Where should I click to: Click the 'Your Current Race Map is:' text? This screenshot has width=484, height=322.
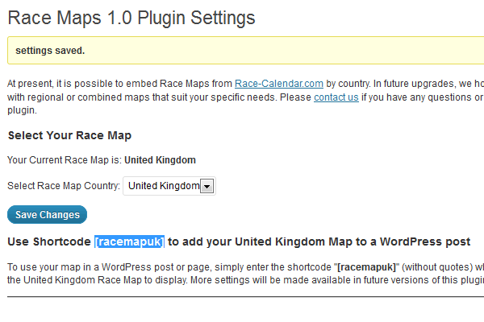[65, 160]
